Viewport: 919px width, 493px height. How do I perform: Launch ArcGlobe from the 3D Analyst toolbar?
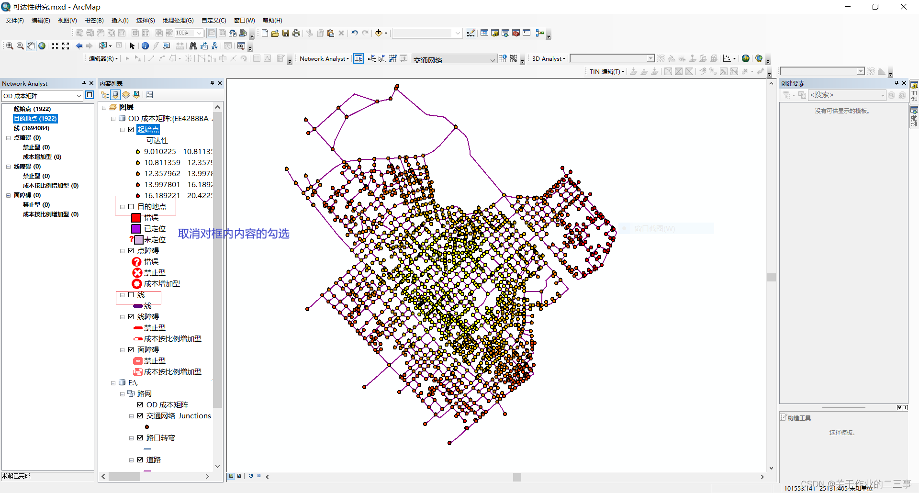coord(759,58)
